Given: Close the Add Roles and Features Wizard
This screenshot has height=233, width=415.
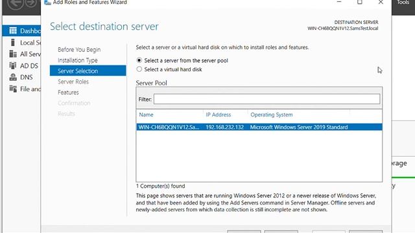Looking at the screenshot, I should pyautogui.click(x=381, y=2).
